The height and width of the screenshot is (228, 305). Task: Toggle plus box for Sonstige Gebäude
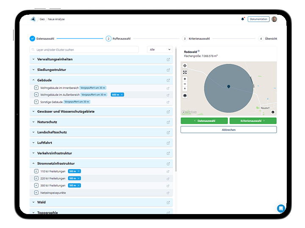36,102
